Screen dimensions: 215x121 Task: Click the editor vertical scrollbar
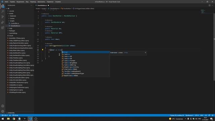214,47
